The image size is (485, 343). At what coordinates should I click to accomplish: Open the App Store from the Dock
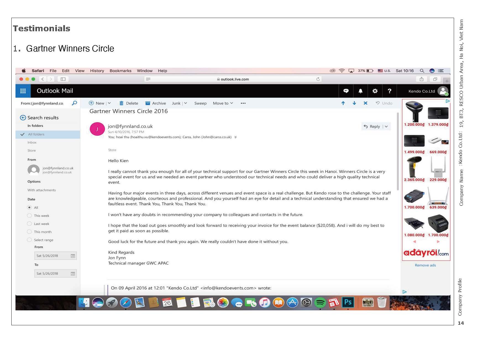point(292,303)
